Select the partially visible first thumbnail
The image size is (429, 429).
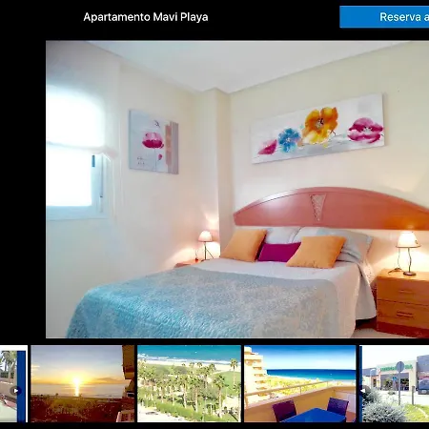pos(13,384)
